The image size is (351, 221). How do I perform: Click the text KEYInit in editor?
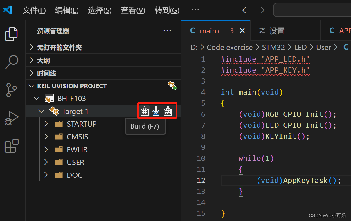[x=281, y=136]
